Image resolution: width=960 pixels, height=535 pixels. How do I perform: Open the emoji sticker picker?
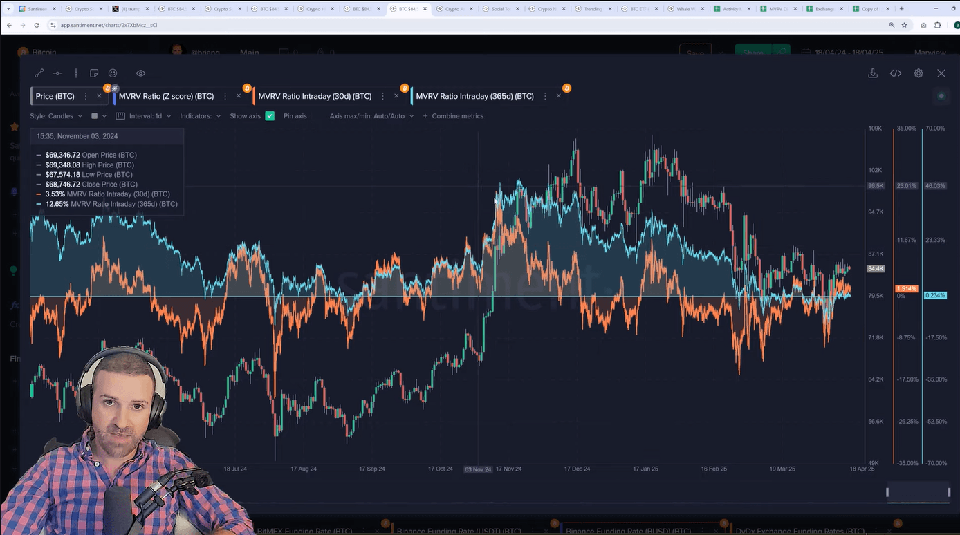coord(113,73)
